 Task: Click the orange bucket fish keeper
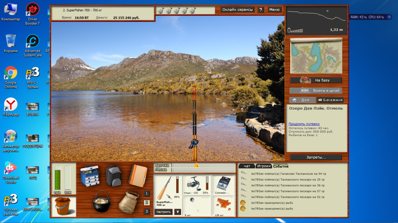tap(64, 206)
